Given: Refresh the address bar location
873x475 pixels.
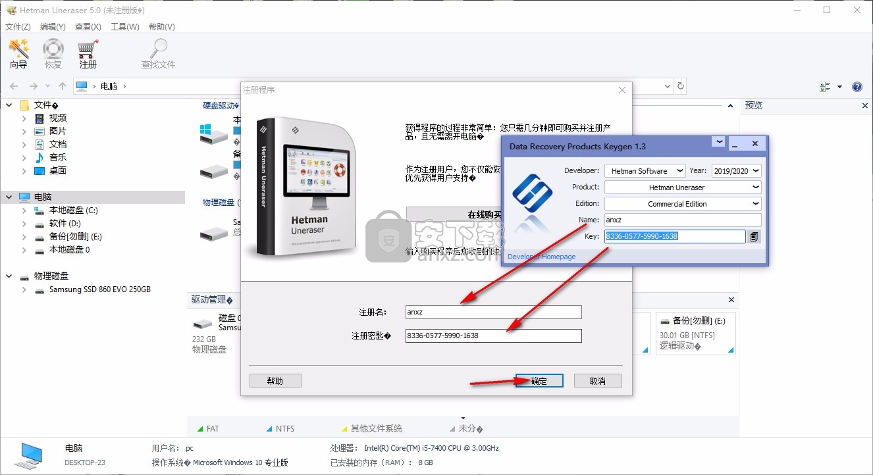Looking at the screenshot, I should (681, 86).
